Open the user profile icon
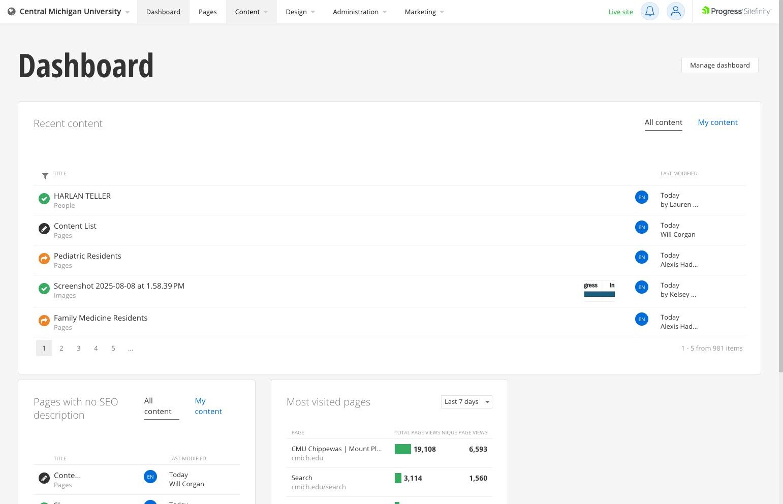This screenshot has width=783, height=504. coord(676,12)
